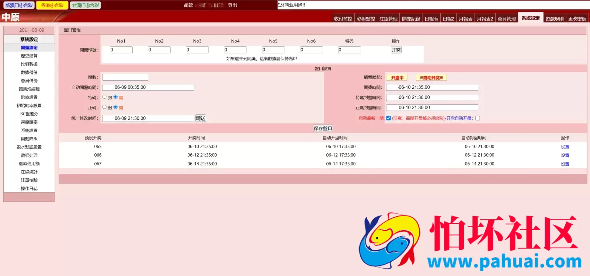Focus the 特码 number field
The width and height of the screenshot is (590, 276).
[349, 50]
